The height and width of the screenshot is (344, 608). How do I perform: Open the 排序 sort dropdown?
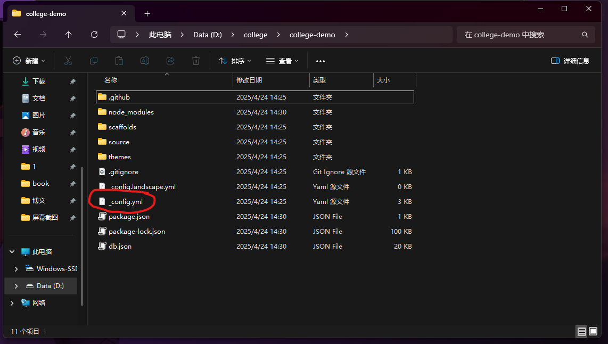(235, 61)
